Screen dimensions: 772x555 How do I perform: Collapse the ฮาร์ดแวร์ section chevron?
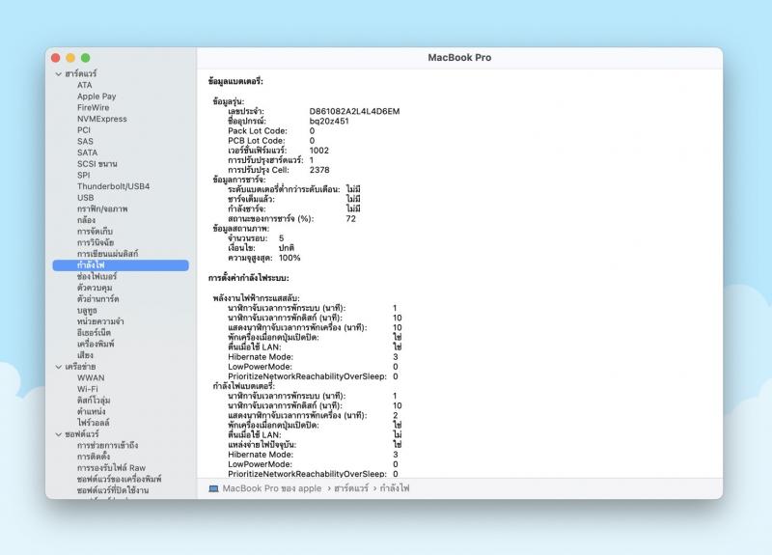[59, 74]
